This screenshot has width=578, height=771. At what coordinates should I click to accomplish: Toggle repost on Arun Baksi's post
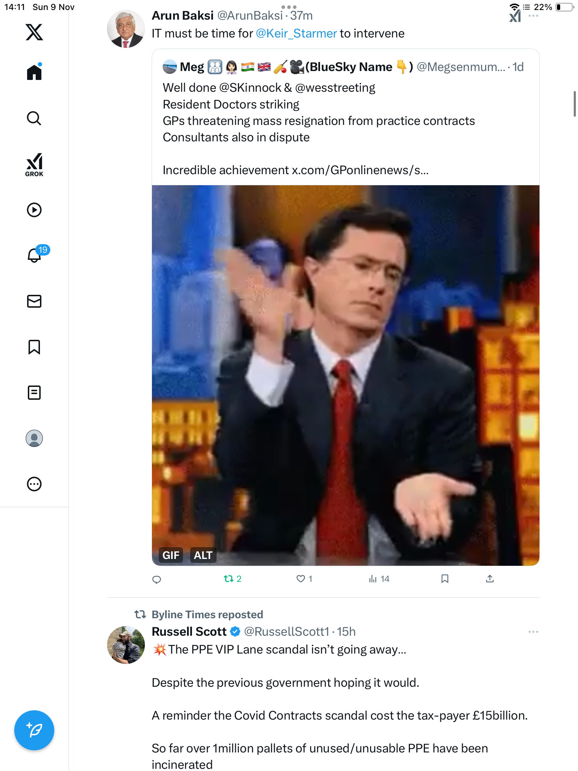[x=228, y=579]
